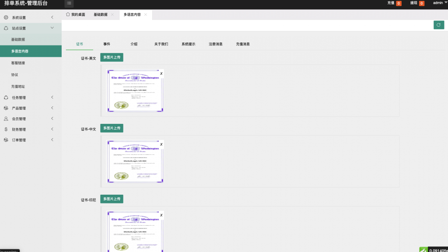
Task: Click 多图片上传 for 证书-中文
Action: tap(112, 128)
